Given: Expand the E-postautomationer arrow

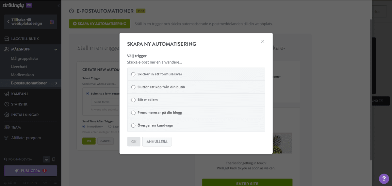Looking at the screenshot, I should click(x=56, y=83).
